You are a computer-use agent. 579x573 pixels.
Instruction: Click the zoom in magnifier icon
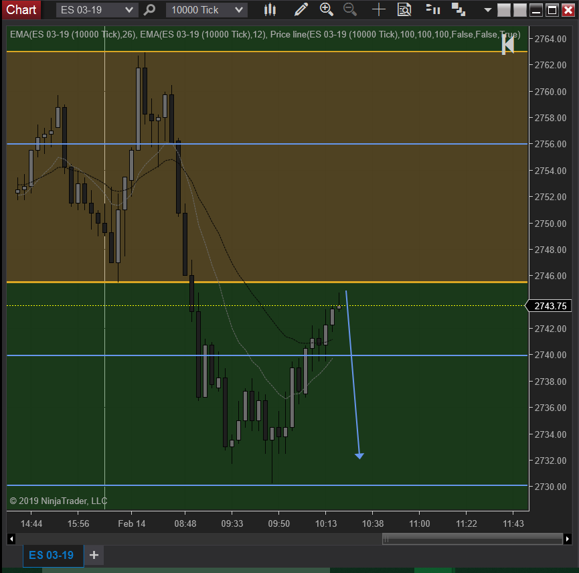click(327, 9)
